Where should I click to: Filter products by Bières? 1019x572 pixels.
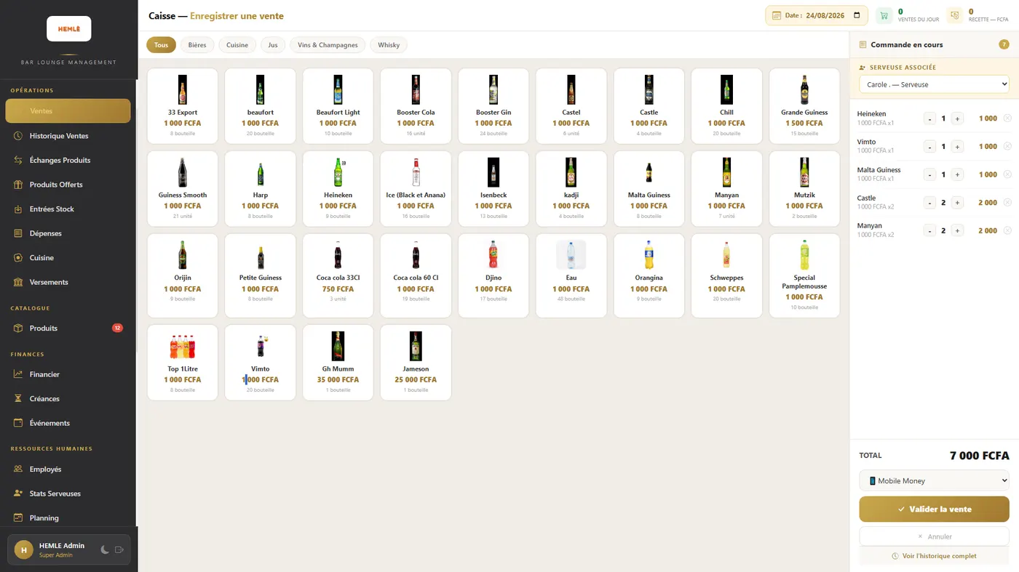pyautogui.click(x=197, y=45)
